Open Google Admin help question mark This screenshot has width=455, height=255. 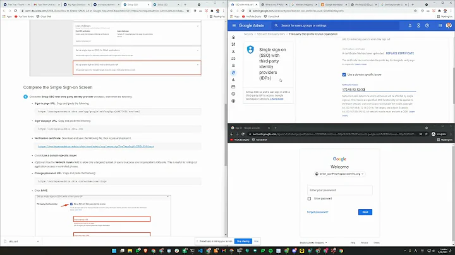click(427, 25)
